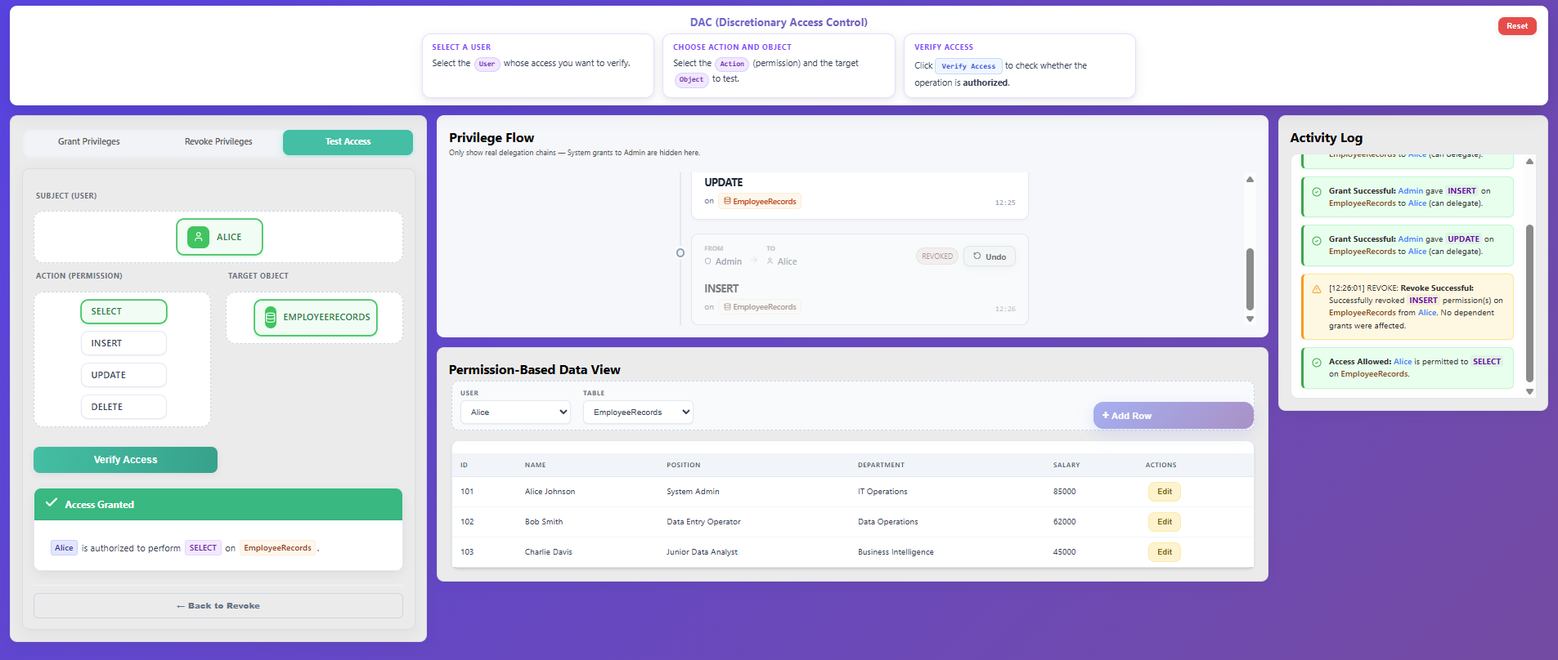Click the check icon on INSERT grant log entry
This screenshot has width=1558, height=660.
[x=1317, y=192]
